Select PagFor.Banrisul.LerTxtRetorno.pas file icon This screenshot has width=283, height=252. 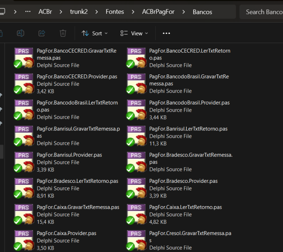click(x=136, y=136)
